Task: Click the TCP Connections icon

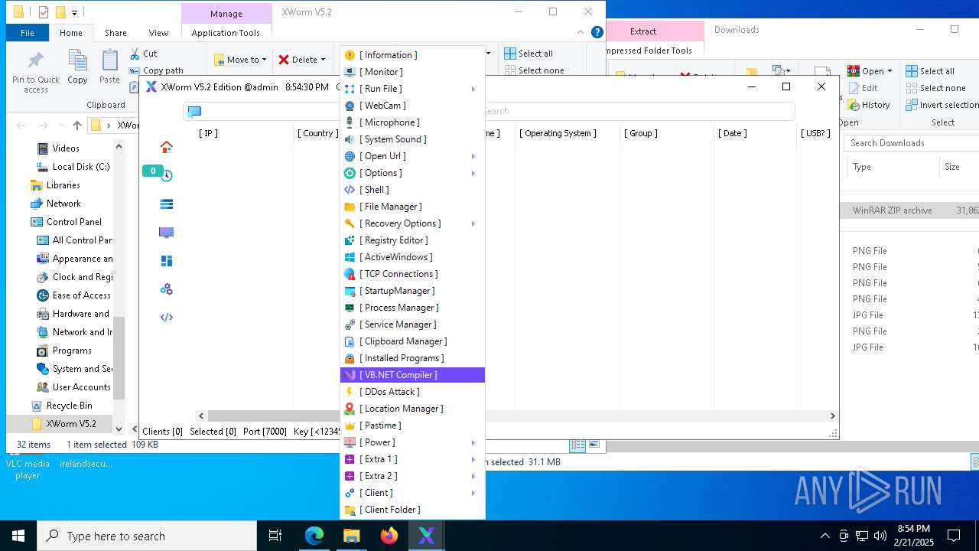Action: click(x=350, y=274)
